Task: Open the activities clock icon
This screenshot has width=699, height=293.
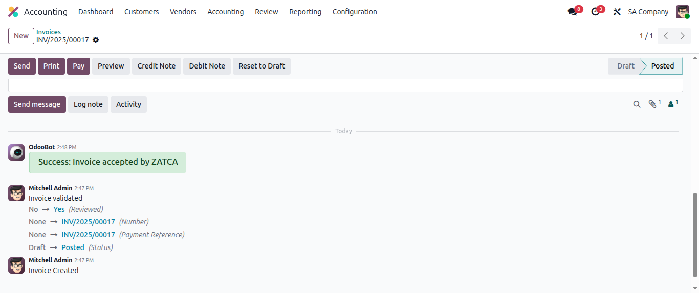Action: (595, 12)
